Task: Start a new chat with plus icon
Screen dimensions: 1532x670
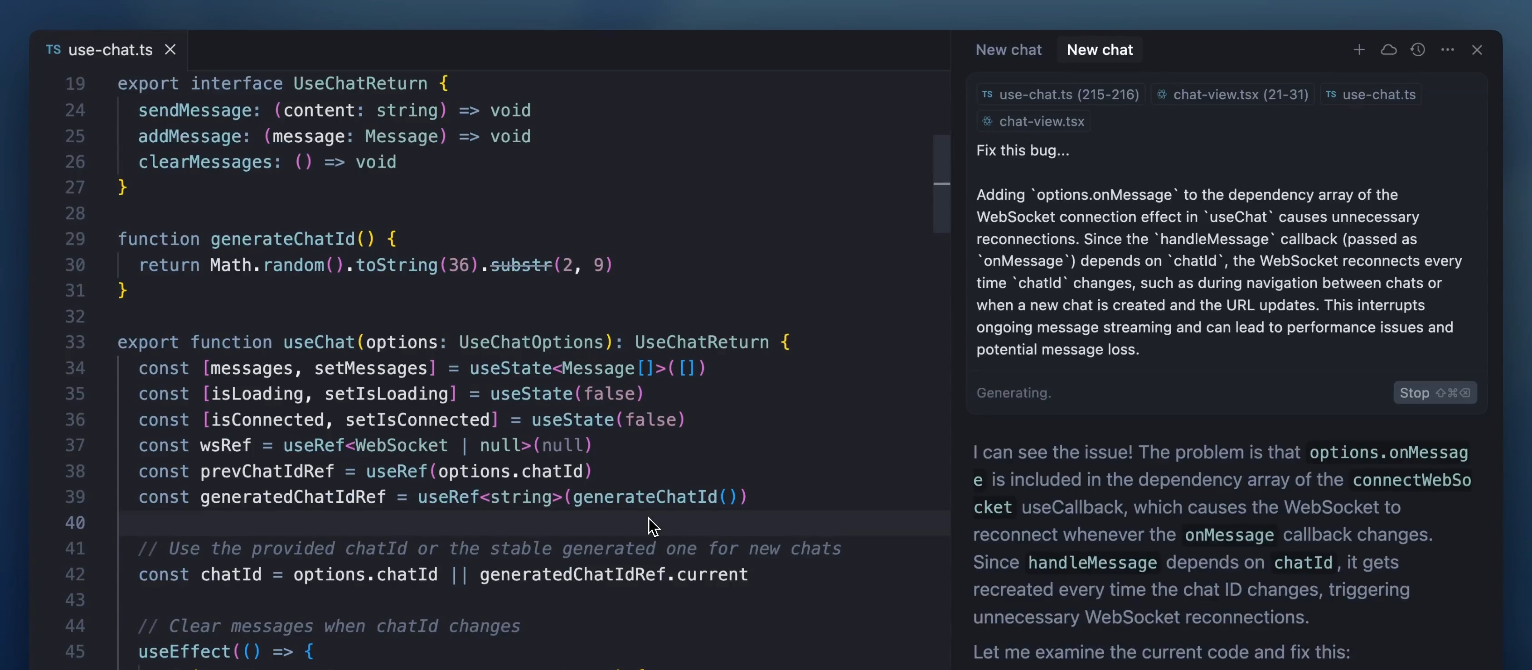Action: click(1358, 49)
